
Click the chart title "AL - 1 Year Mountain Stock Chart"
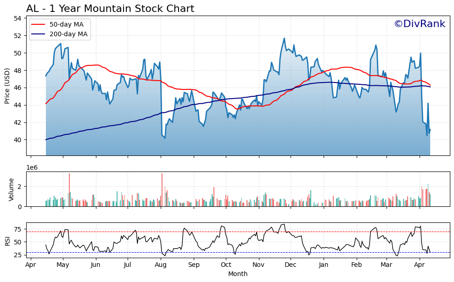pyautogui.click(x=110, y=9)
